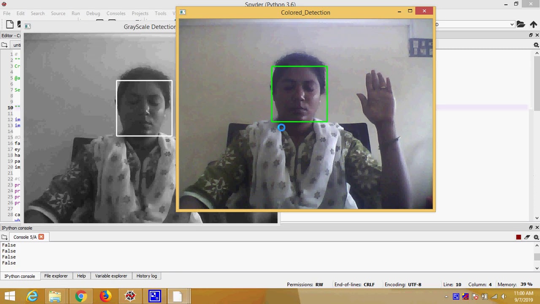Click the editor vertical scrollbar thumb
This screenshot has width=540, height=304.
[537, 83]
